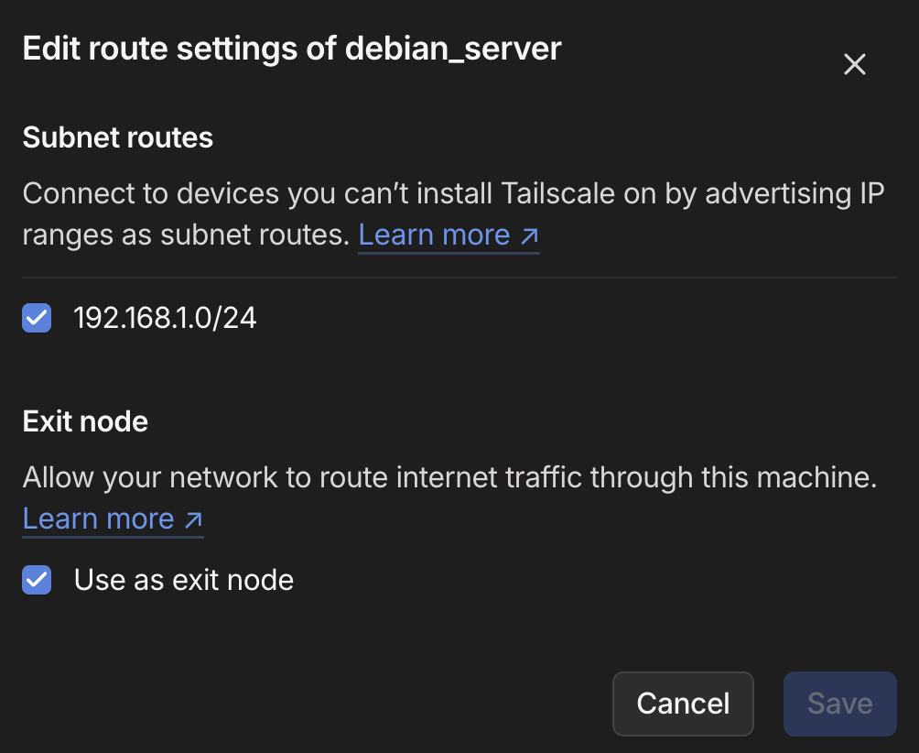Disable the Use as exit node checkbox
The image size is (919, 753).
[x=37, y=580]
